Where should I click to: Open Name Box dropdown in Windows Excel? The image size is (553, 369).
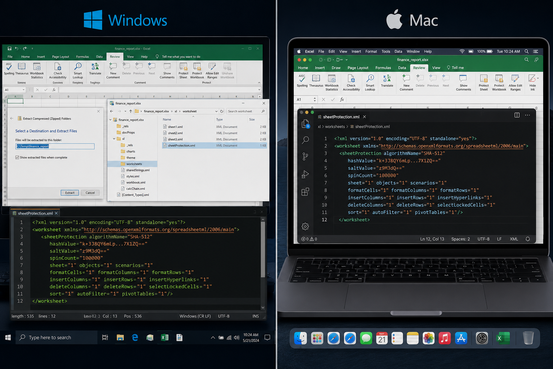click(23, 90)
